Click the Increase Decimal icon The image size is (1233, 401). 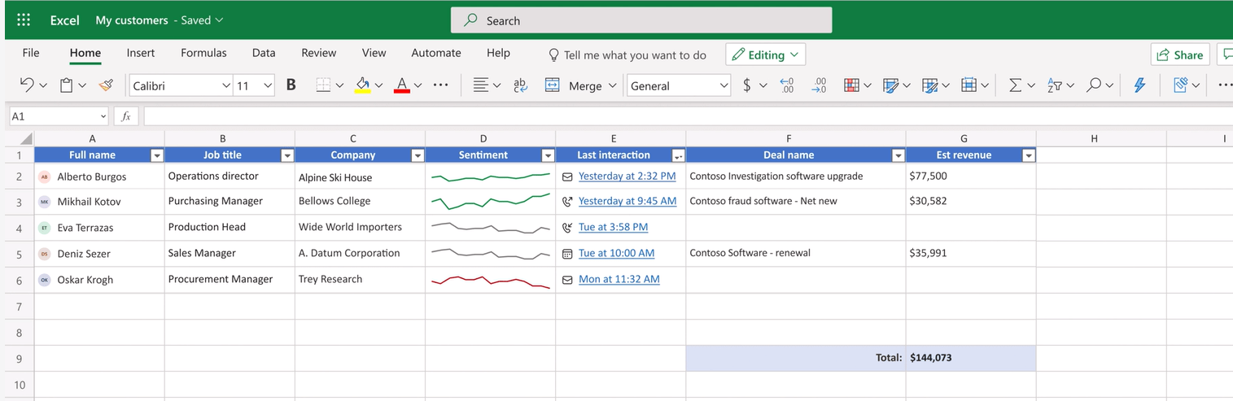pos(786,85)
